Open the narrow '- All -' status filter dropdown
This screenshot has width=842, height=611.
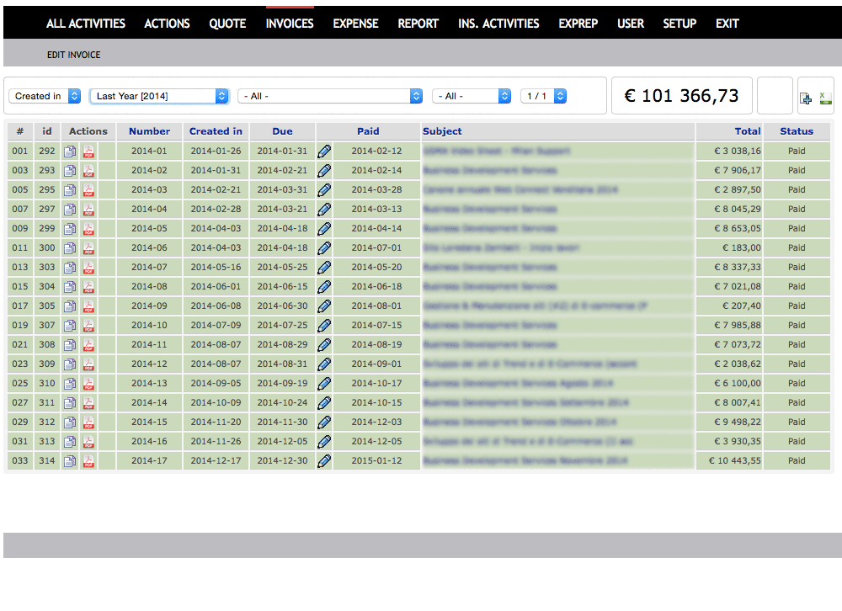tap(472, 96)
